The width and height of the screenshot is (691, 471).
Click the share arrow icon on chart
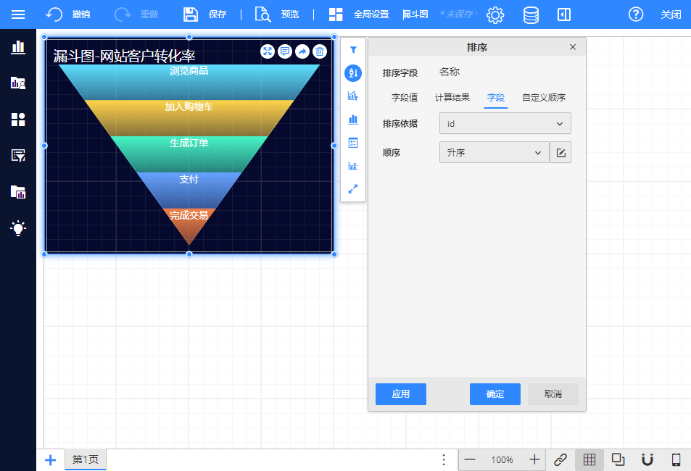(302, 51)
